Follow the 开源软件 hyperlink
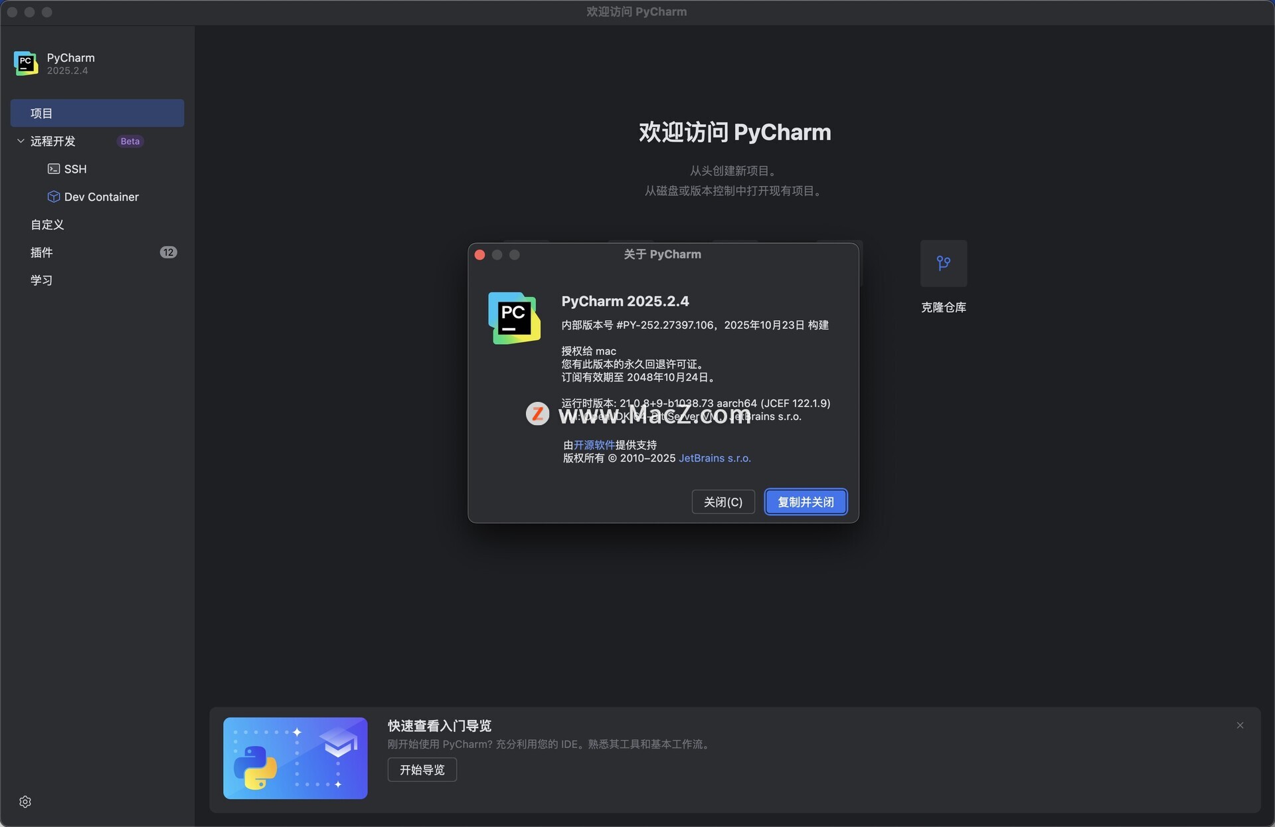1275x827 pixels. (x=594, y=445)
